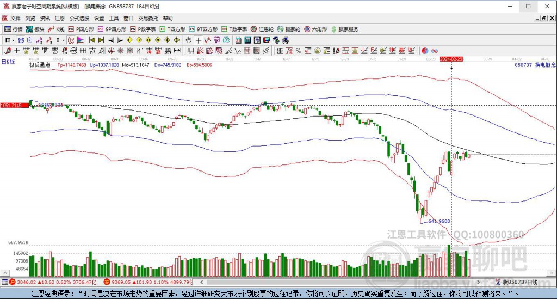Open the 9P四方形 tool

pyautogui.click(x=112, y=29)
